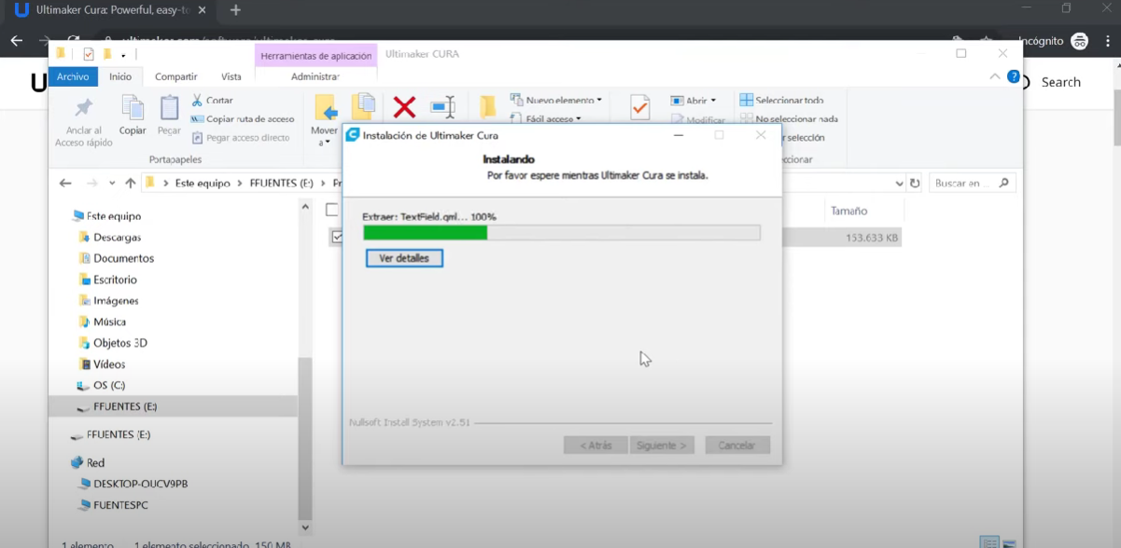Click the Nueva carpeta icon
The height and width of the screenshot is (548, 1121).
click(488, 106)
